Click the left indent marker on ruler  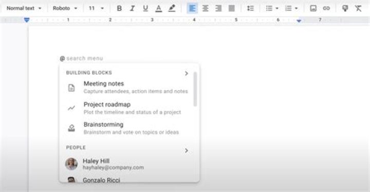(27, 20)
